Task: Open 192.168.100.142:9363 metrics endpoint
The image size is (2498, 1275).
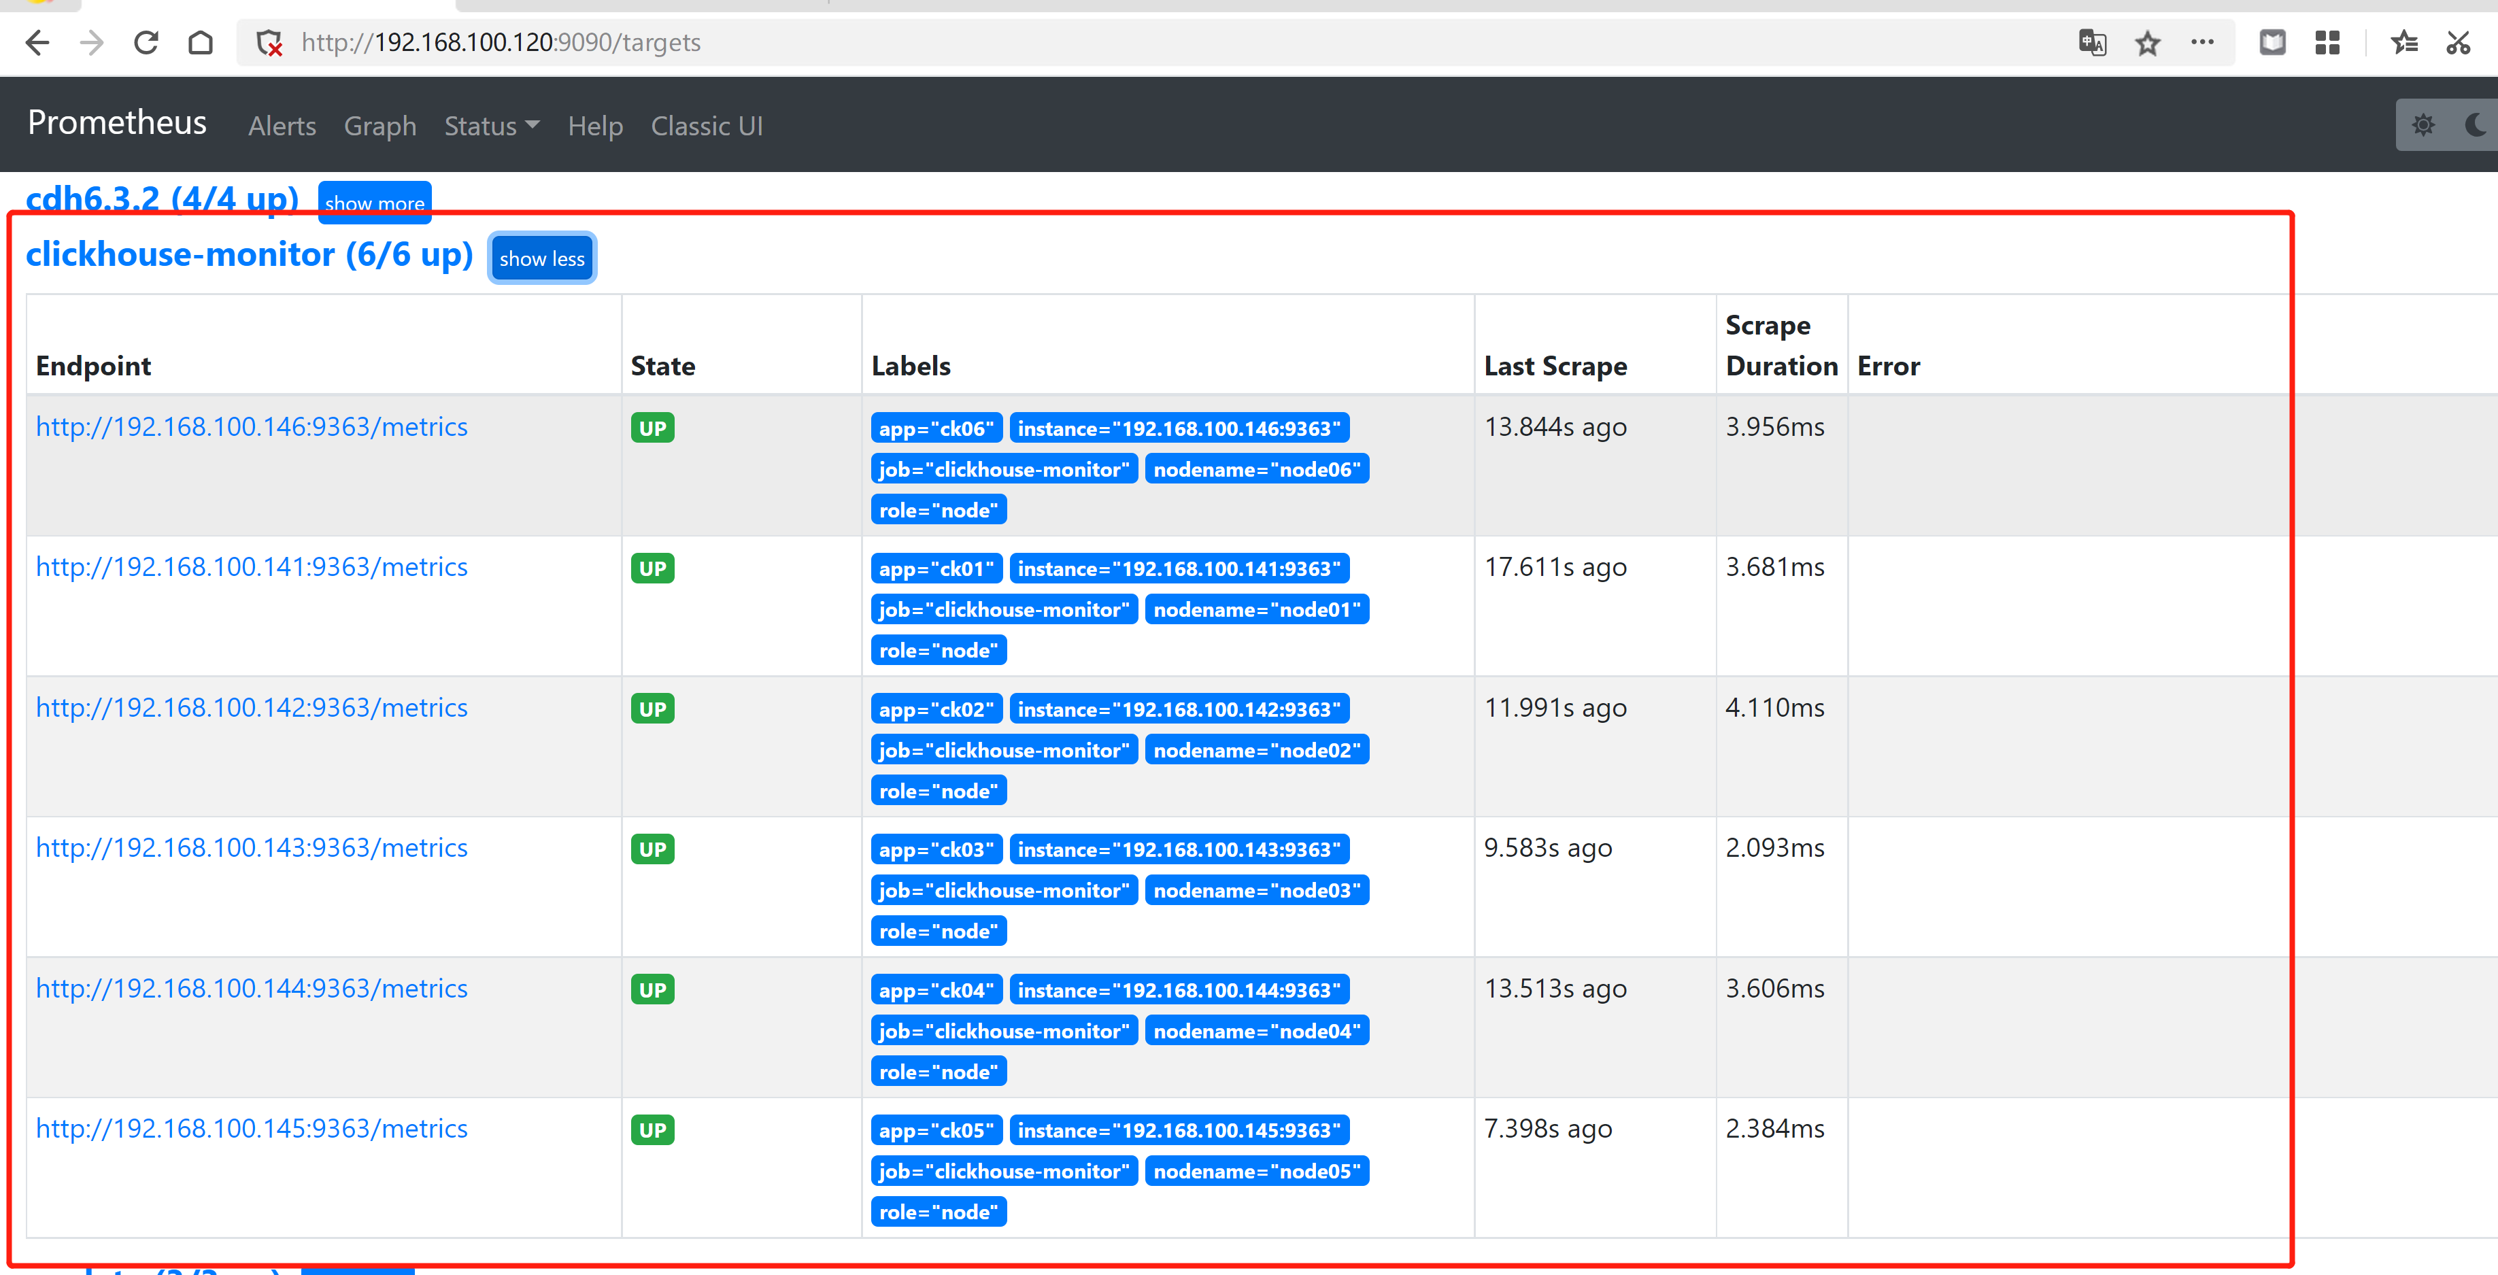Action: tap(252, 708)
